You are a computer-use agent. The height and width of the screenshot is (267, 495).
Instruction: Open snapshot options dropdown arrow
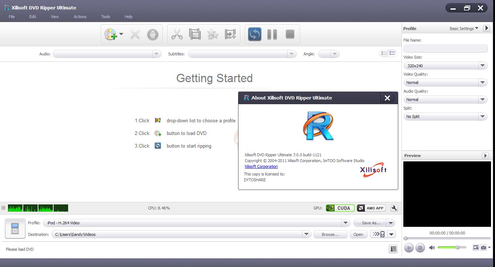coord(490,248)
